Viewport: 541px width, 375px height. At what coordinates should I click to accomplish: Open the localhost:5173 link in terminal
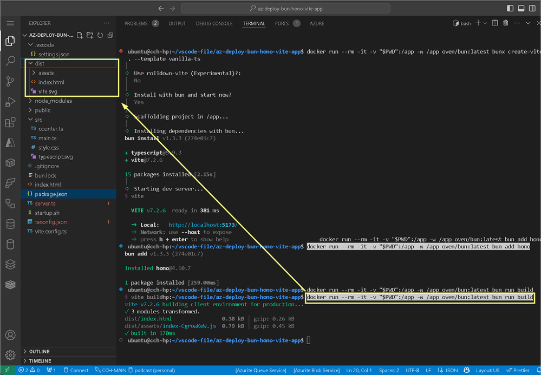pyautogui.click(x=203, y=225)
